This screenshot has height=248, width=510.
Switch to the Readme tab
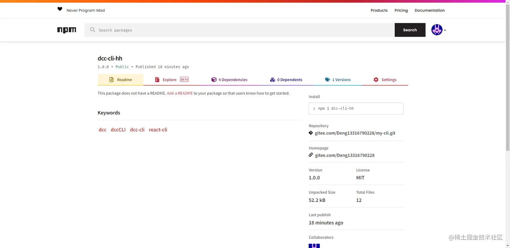(120, 80)
